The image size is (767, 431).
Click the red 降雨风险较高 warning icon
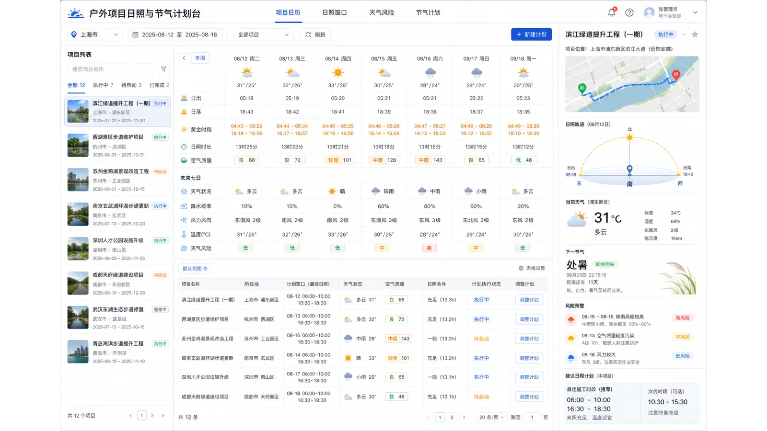pyautogui.click(x=571, y=320)
